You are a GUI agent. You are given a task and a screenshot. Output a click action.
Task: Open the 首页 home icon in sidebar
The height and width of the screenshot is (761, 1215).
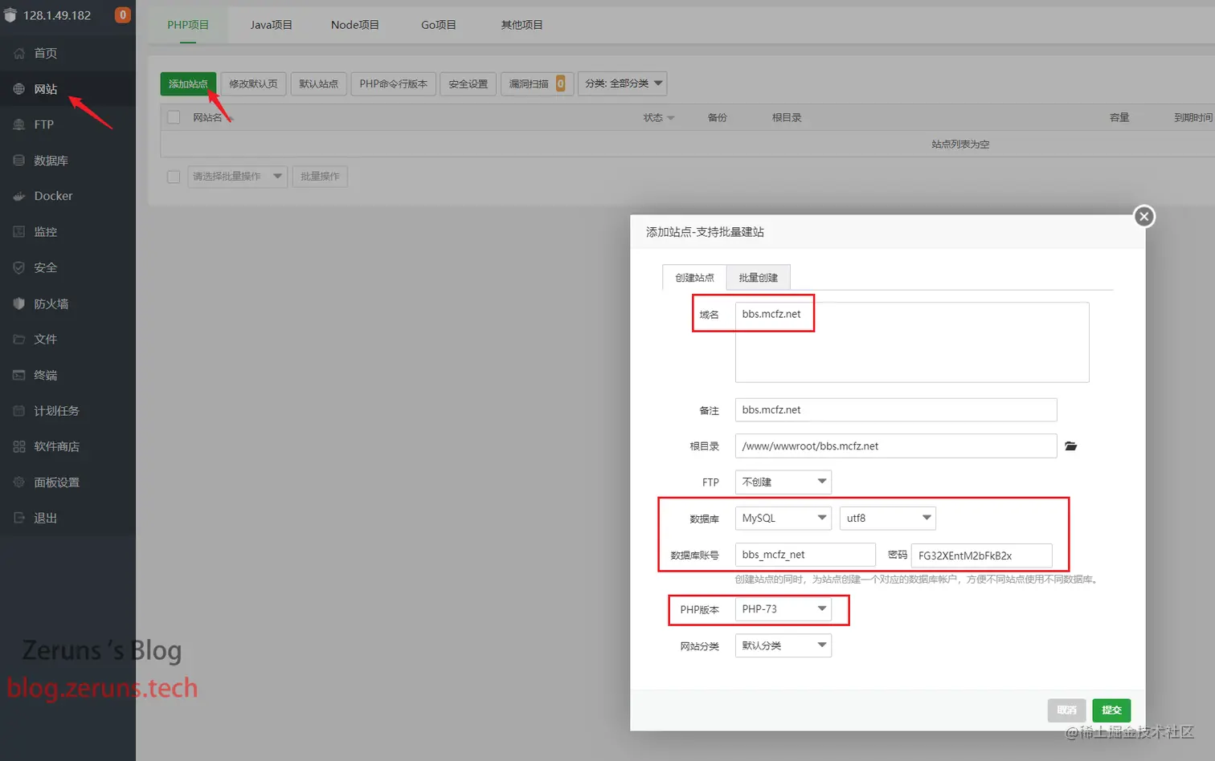click(19, 53)
